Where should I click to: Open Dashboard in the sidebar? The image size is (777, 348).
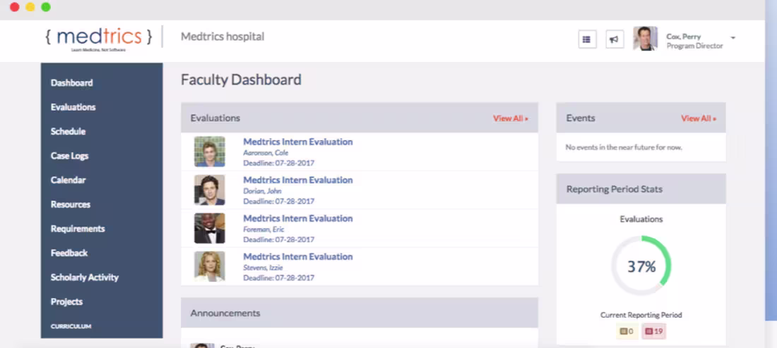71,82
